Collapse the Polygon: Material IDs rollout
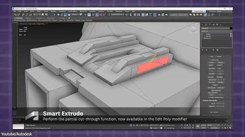 [210, 100]
